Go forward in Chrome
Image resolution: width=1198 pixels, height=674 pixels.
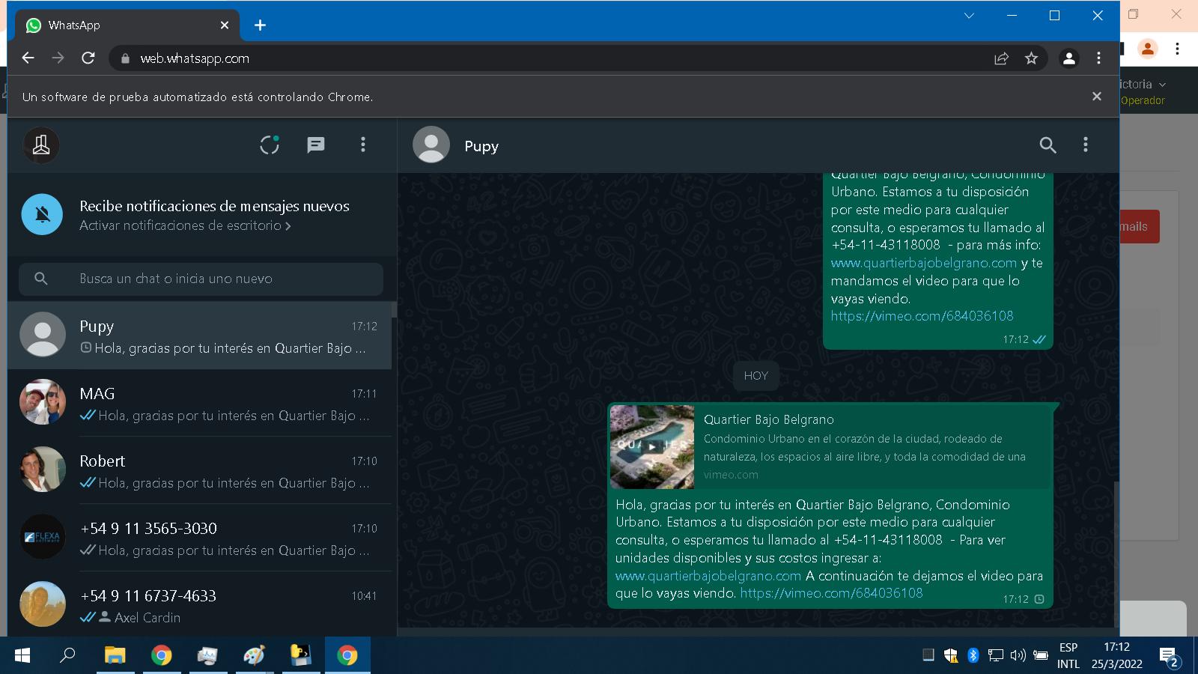(x=58, y=58)
